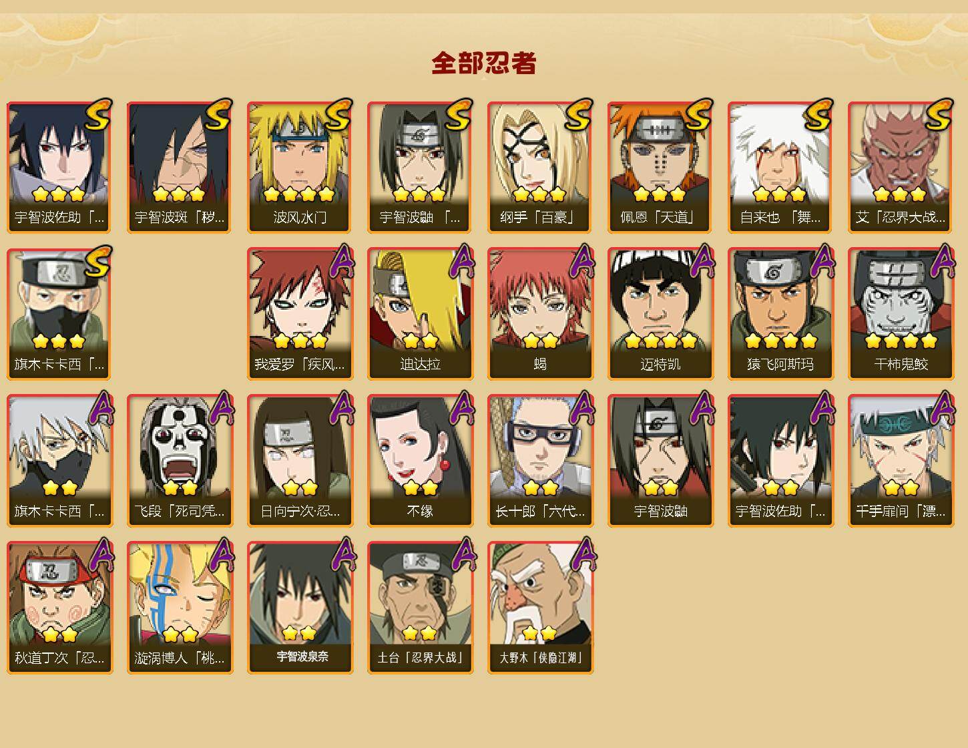Click the 大野木「侠隐江湖」 card
968x748 pixels.
(x=540, y=608)
